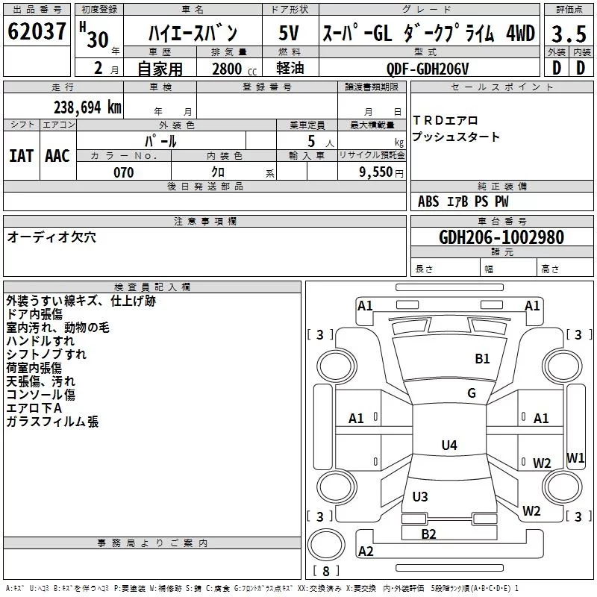Select inspector note 荷室内張傷
Image resolution: width=597 pixels, height=597 pixels.
tap(34, 368)
